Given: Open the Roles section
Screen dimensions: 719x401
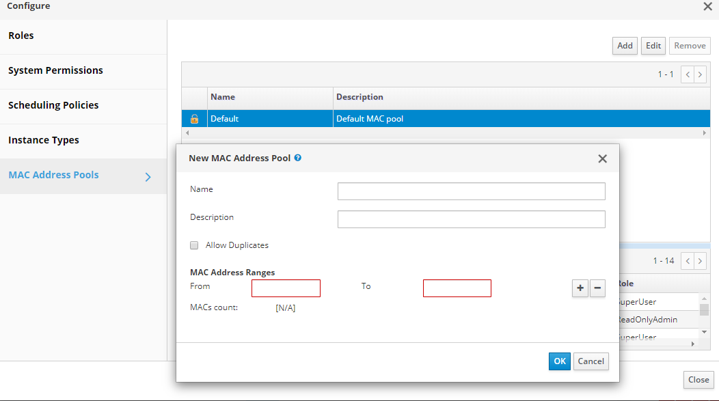Looking at the screenshot, I should click(21, 36).
